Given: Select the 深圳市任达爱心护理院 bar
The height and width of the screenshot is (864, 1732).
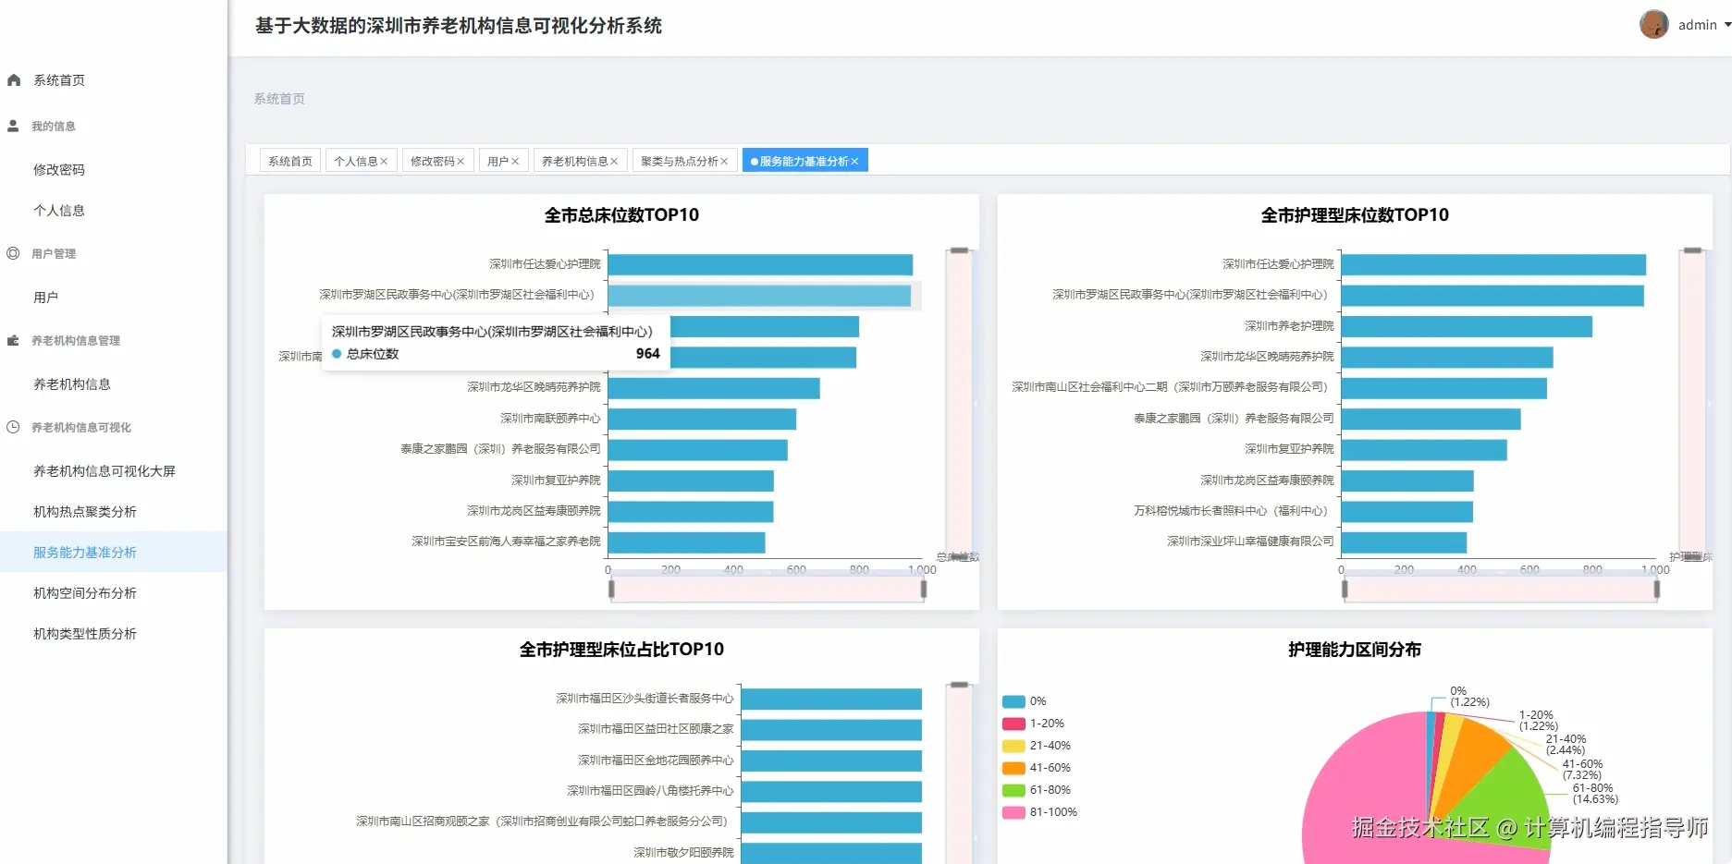Looking at the screenshot, I should 758,264.
